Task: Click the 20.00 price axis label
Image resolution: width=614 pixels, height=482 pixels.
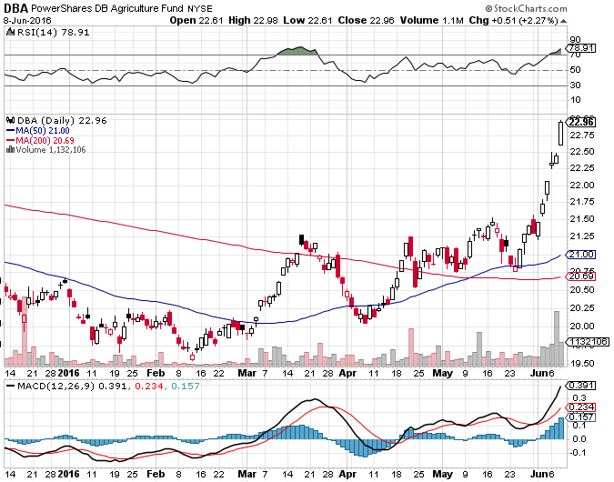Action: coord(582,326)
